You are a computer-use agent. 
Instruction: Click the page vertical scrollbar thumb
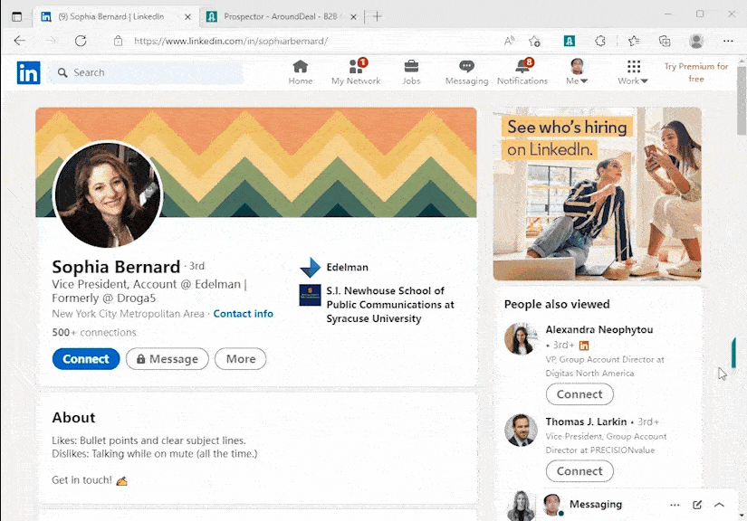742,100
